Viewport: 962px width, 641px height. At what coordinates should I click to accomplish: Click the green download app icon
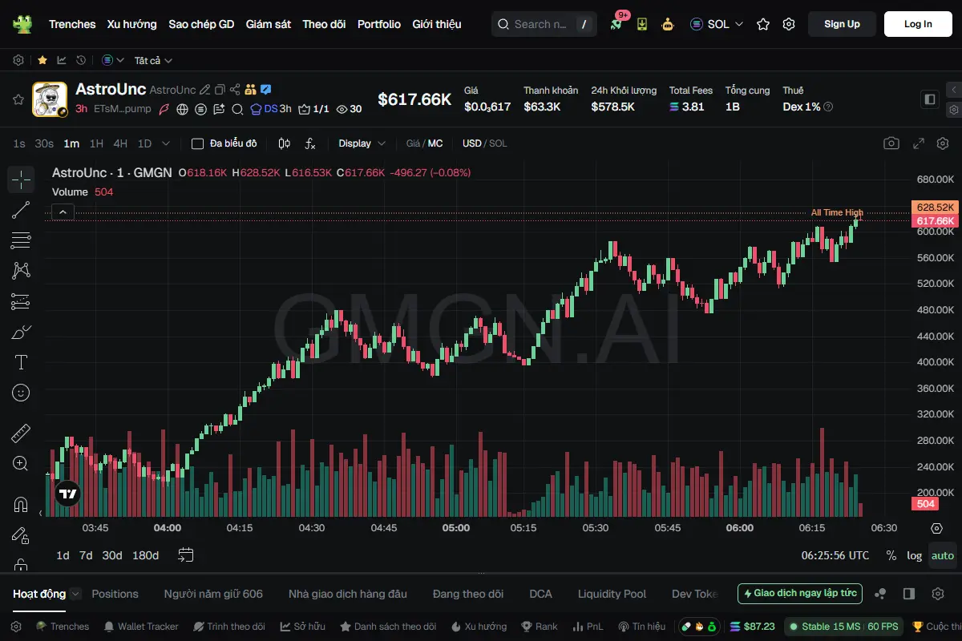[x=642, y=24]
